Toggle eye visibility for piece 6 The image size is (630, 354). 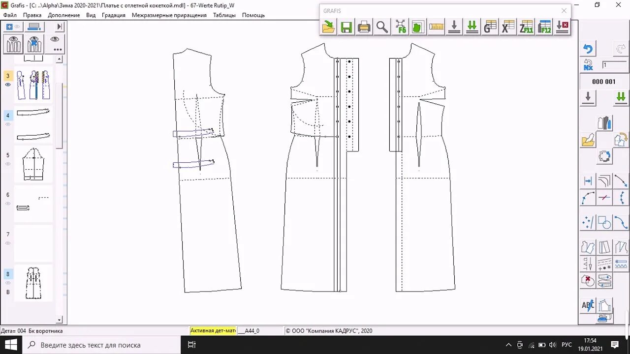tap(8, 204)
